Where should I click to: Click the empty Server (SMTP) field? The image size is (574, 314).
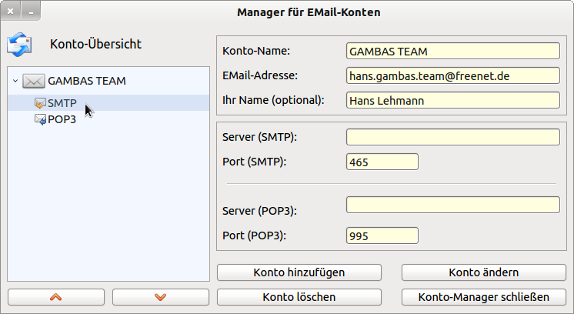click(452, 137)
